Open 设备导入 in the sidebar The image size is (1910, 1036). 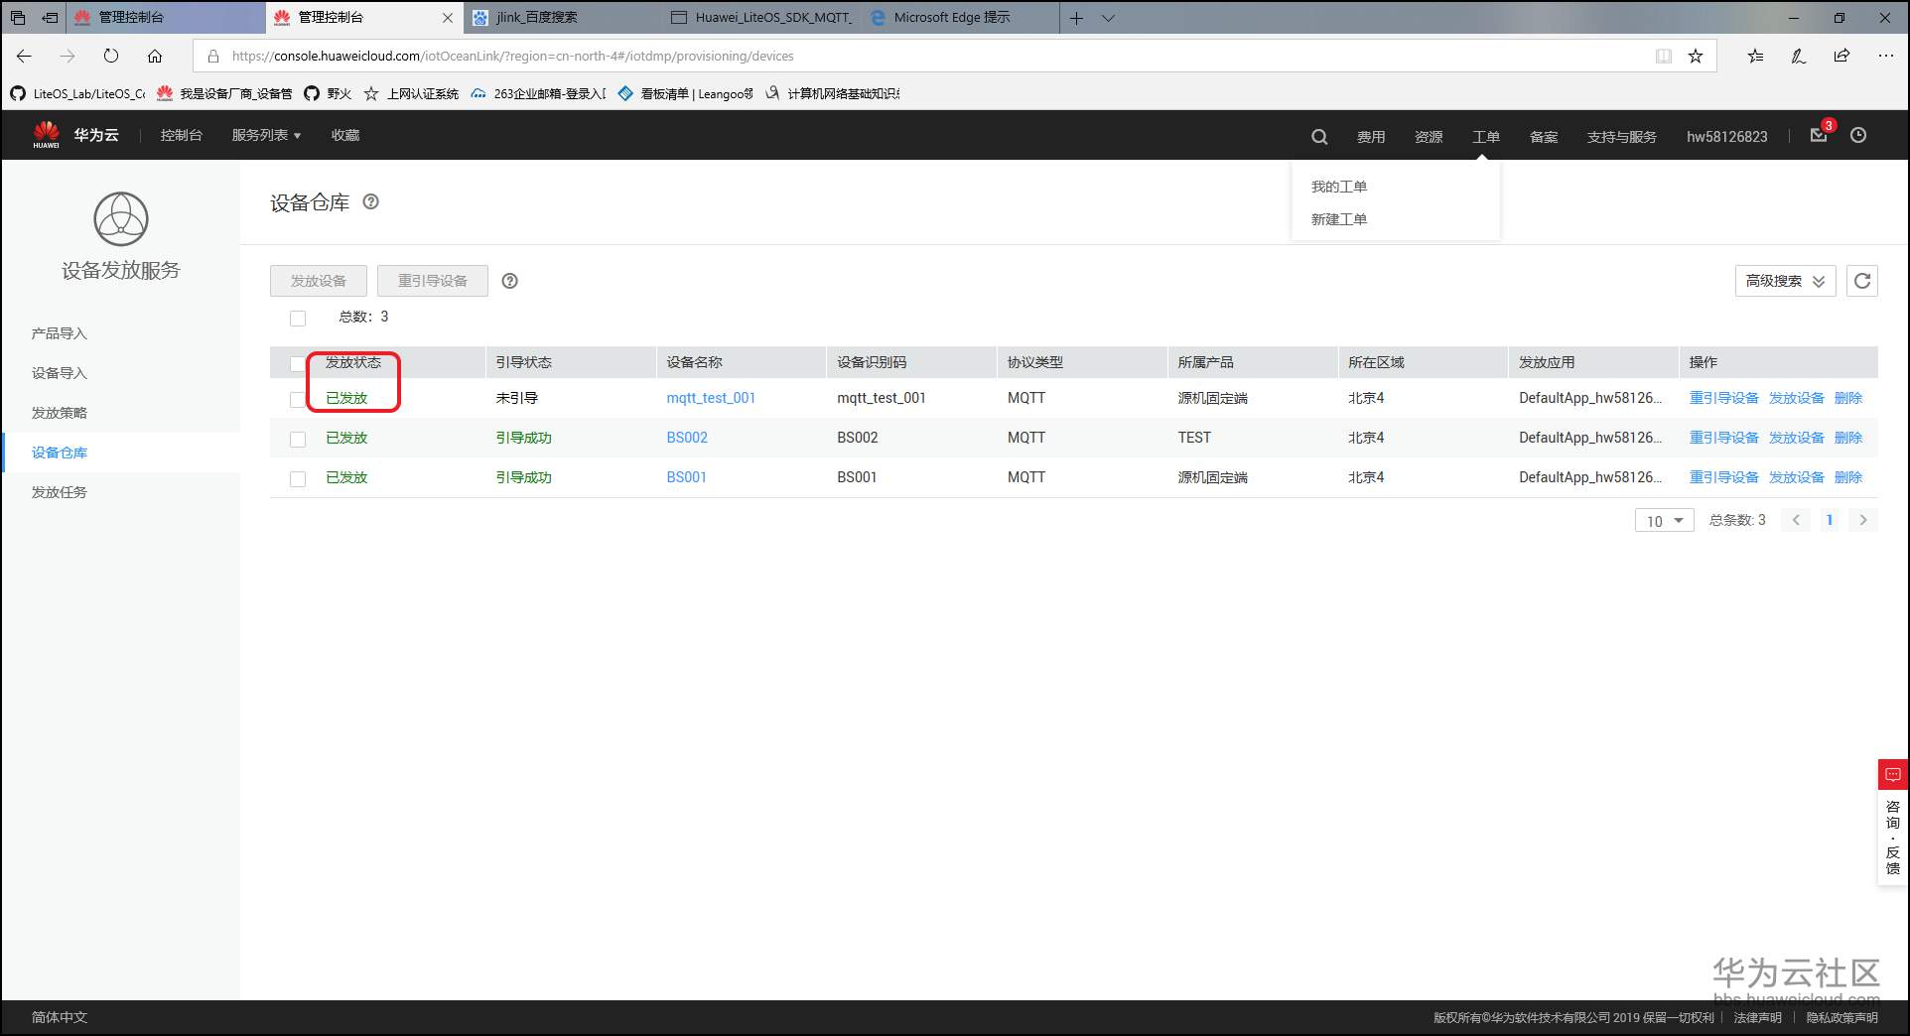pos(60,373)
